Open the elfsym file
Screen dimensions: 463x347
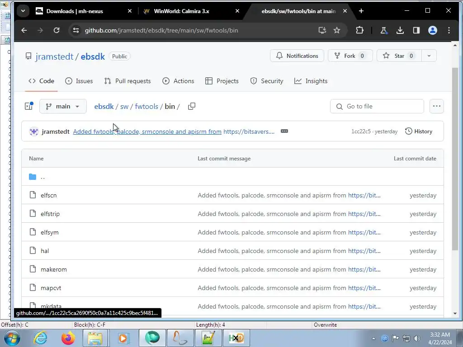click(50, 233)
